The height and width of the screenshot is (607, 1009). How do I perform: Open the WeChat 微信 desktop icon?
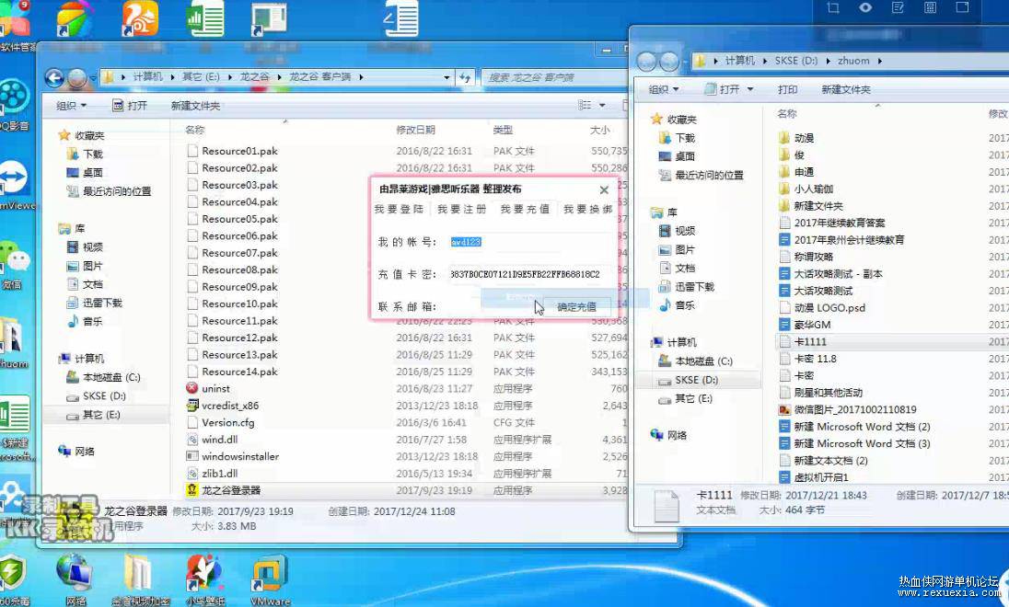click(x=14, y=266)
